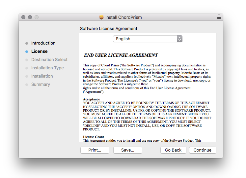Click the Save... button
Screen dimensions: 246x178
[x=128, y=150]
